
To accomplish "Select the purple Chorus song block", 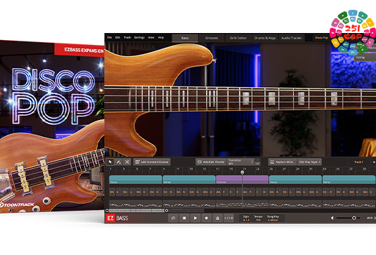I will coord(242,180).
